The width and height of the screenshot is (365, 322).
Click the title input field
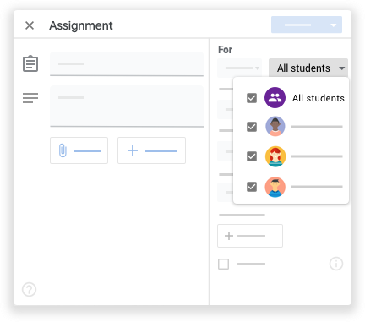[127, 64]
